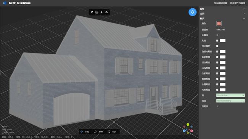Viewport: 248px width, 139px height.
Task: Click the 光照贴图 texture thumbnail slot
Action: point(222,90)
